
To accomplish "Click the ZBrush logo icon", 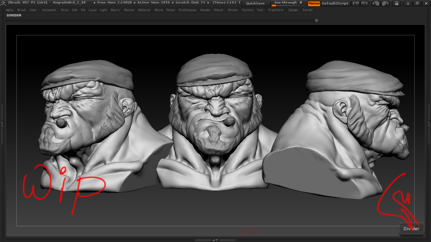I will tap(3, 3).
